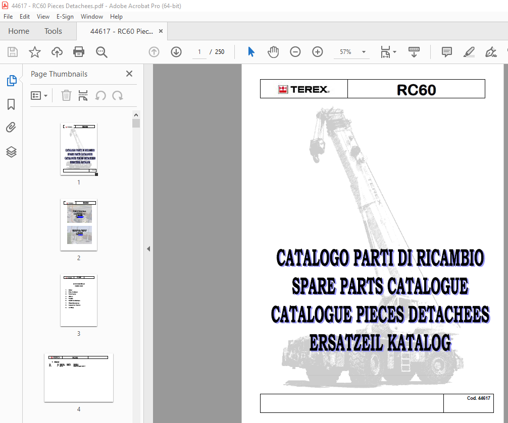
Task: Select page 4 thumbnail
Action: click(x=79, y=378)
